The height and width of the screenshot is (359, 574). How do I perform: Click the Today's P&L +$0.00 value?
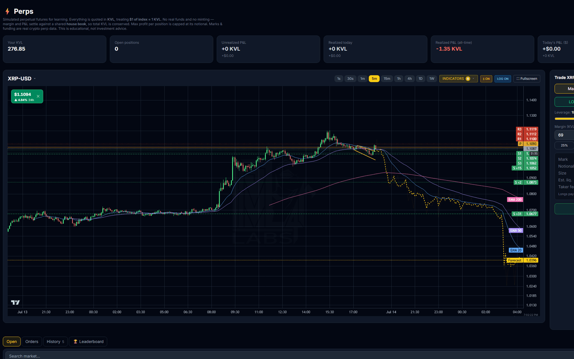point(551,49)
